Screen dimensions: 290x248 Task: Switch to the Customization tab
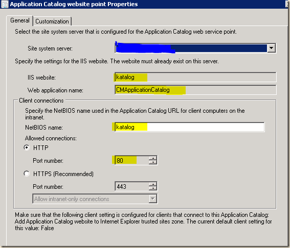pos(52,21)
